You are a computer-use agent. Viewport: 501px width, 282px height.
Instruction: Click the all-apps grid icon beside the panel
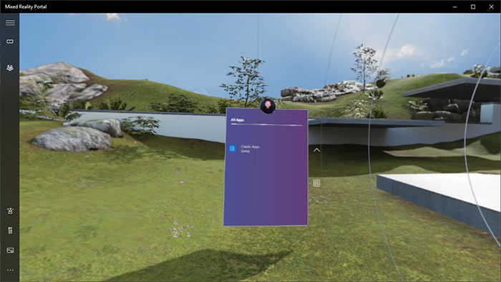[316, 183]
